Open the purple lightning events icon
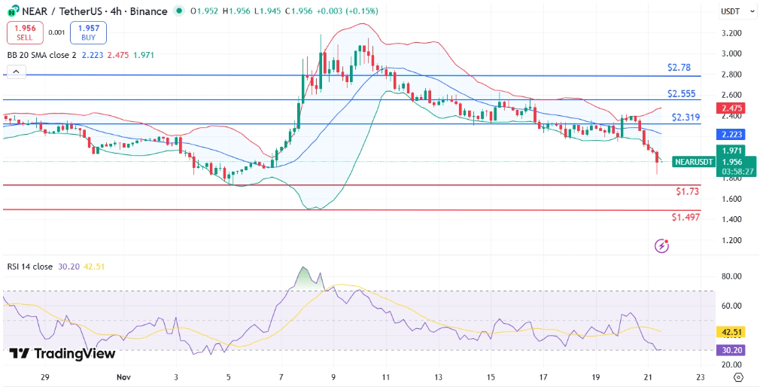The width and height of the screenshot is (763, 390). click(662, 245)
